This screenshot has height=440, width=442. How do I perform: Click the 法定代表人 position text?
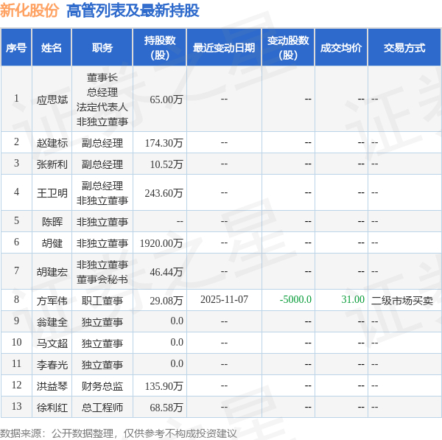click(x=102, y=107)
